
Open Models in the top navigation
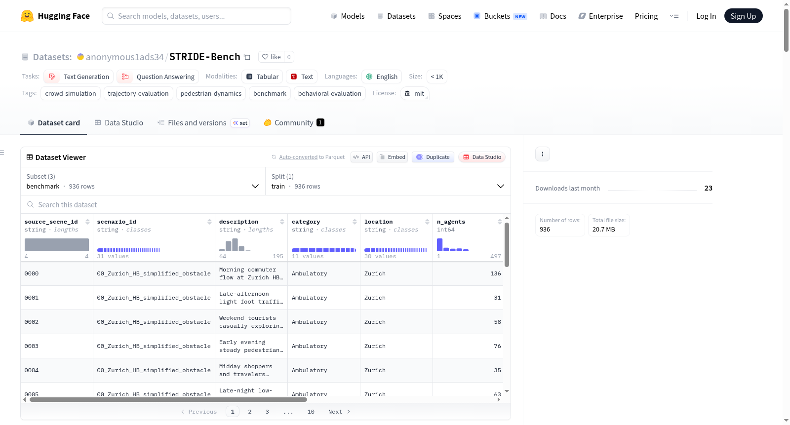point(348,16)
